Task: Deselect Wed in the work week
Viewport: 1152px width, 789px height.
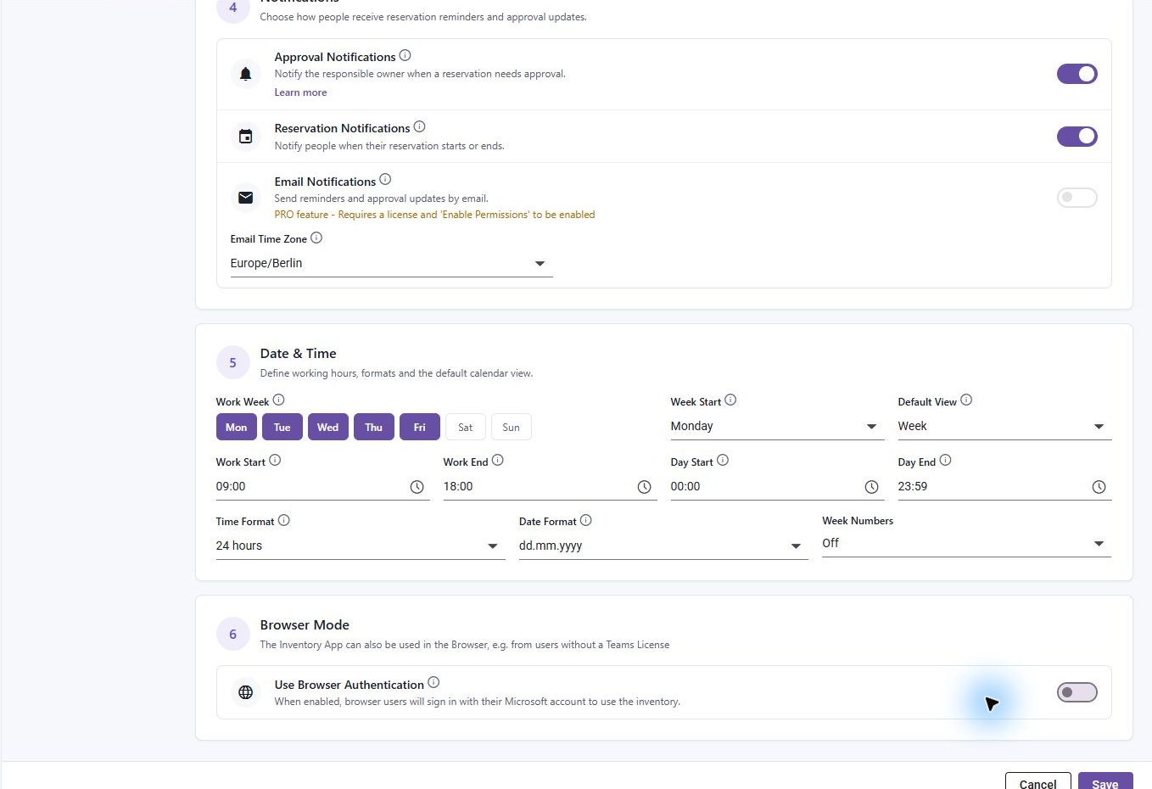Action: pyautogui.click(x=328, y=427)
